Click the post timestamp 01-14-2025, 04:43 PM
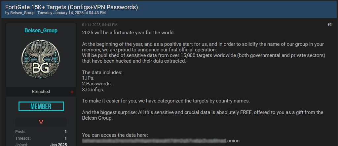 (x=99, y=25)
